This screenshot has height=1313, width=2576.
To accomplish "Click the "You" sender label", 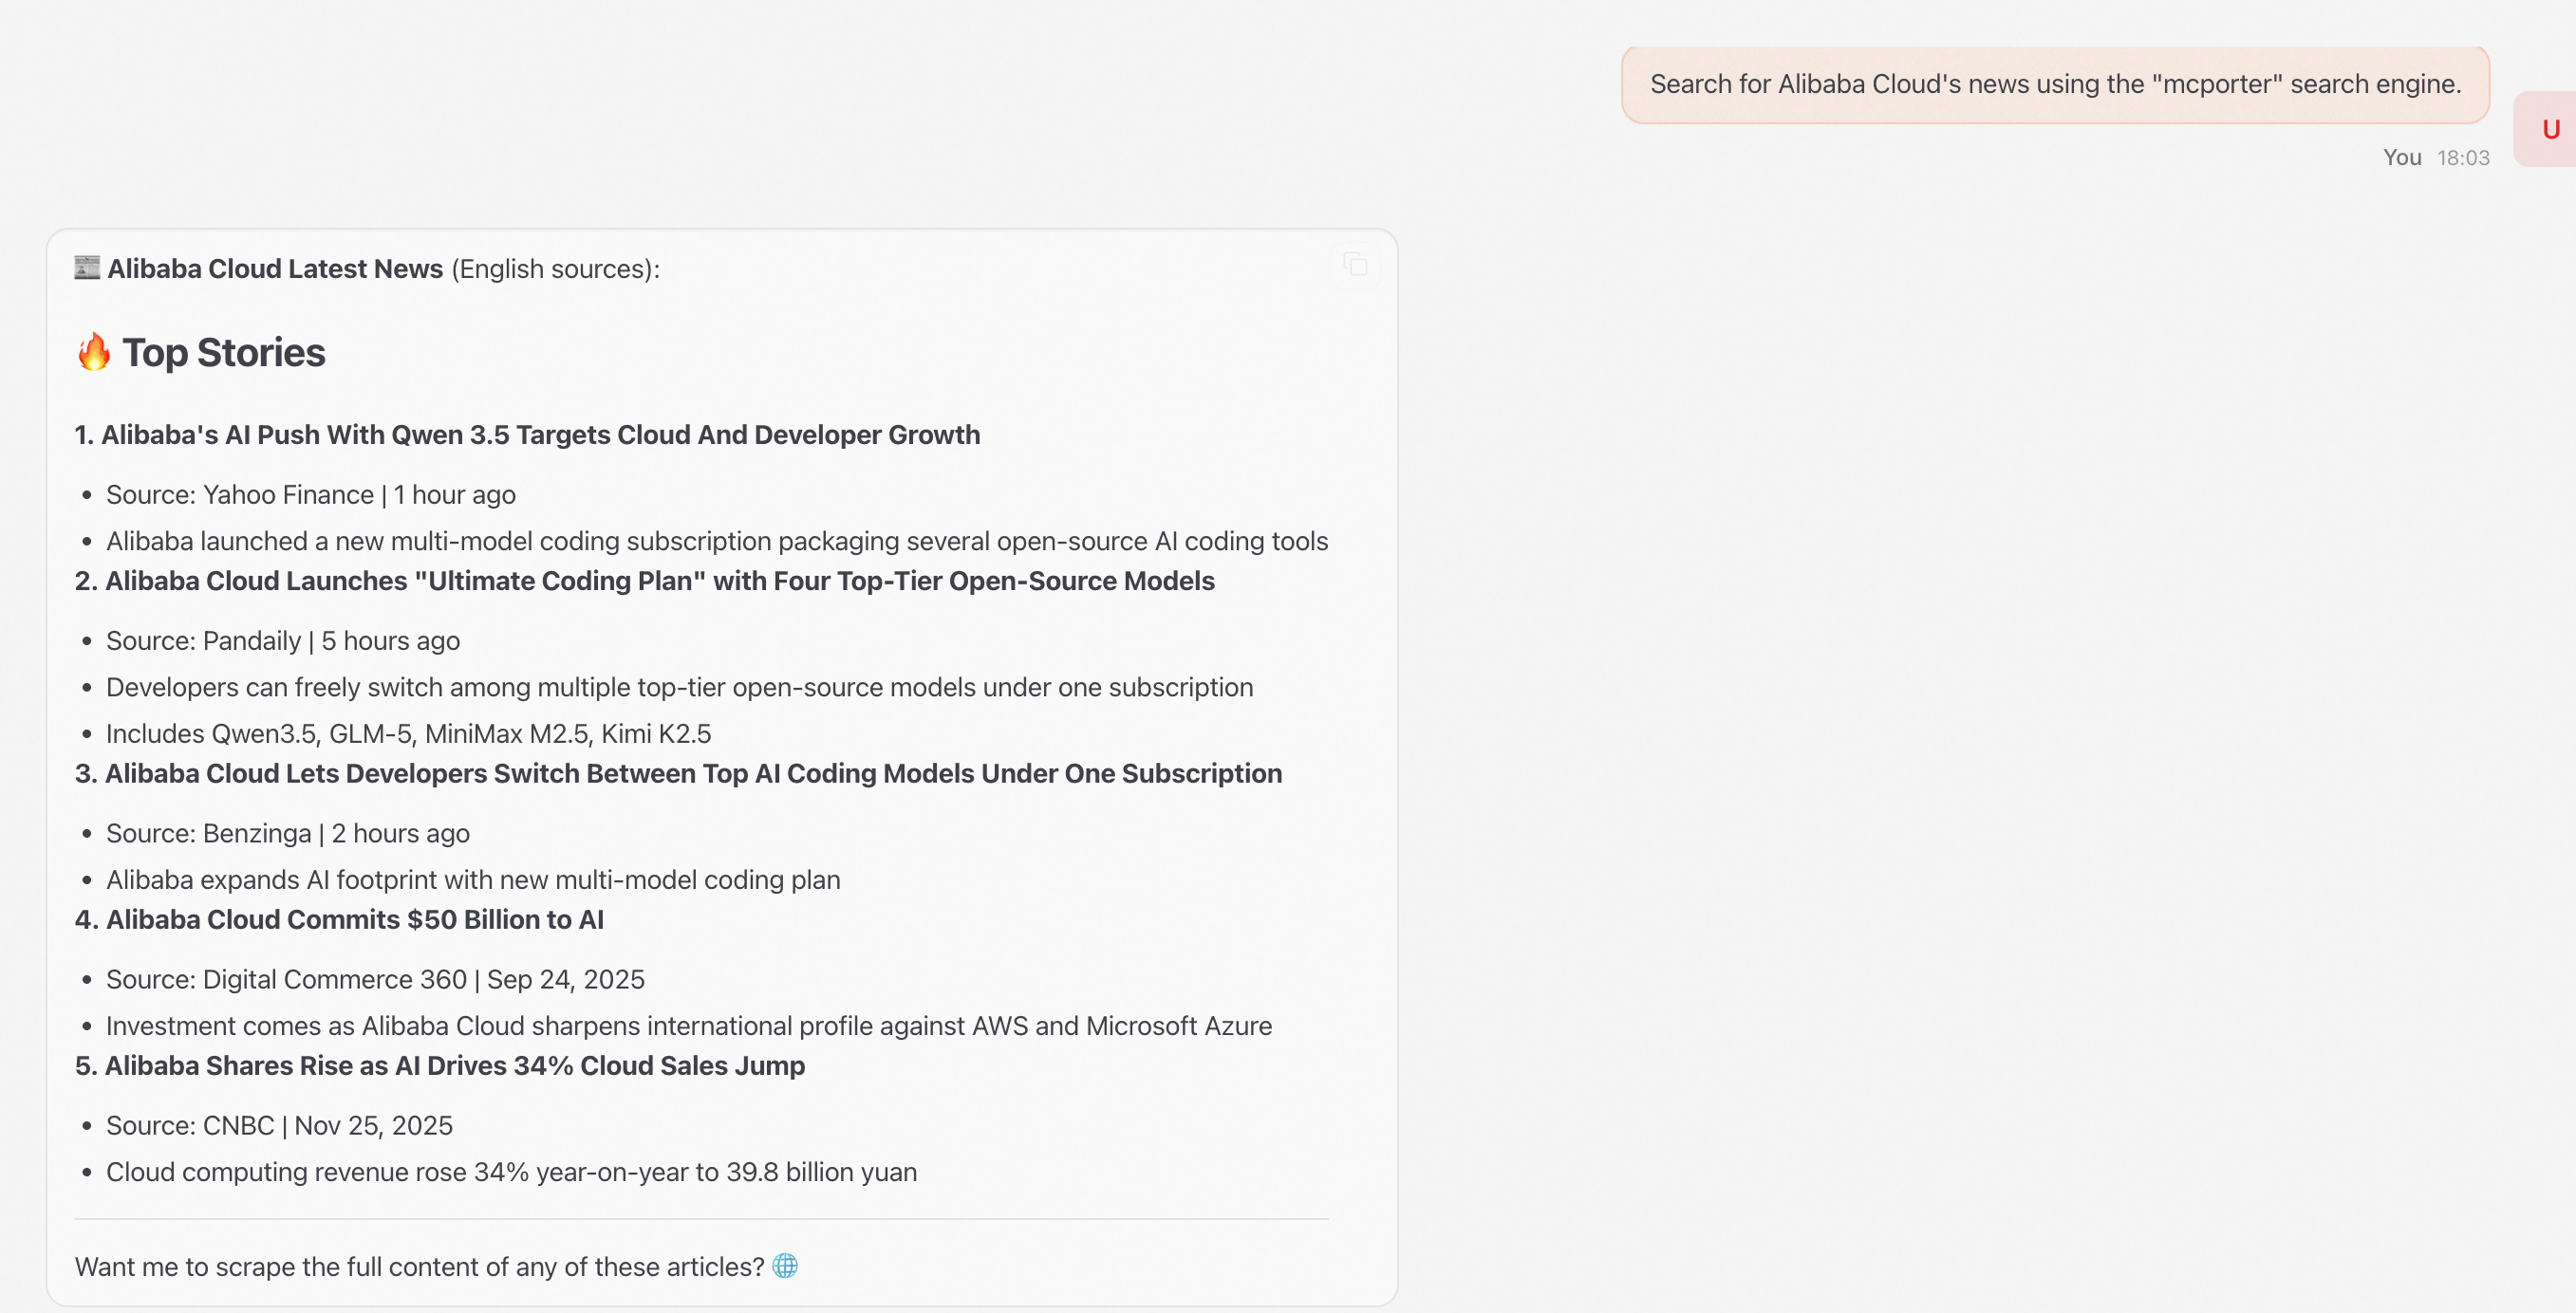I will (2401, 157).
